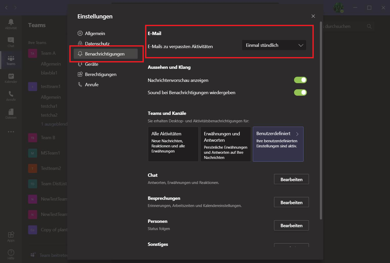Screen dimensions: 390x263
Task: Click Team A avatar icon
Action: tap(32, 53)
